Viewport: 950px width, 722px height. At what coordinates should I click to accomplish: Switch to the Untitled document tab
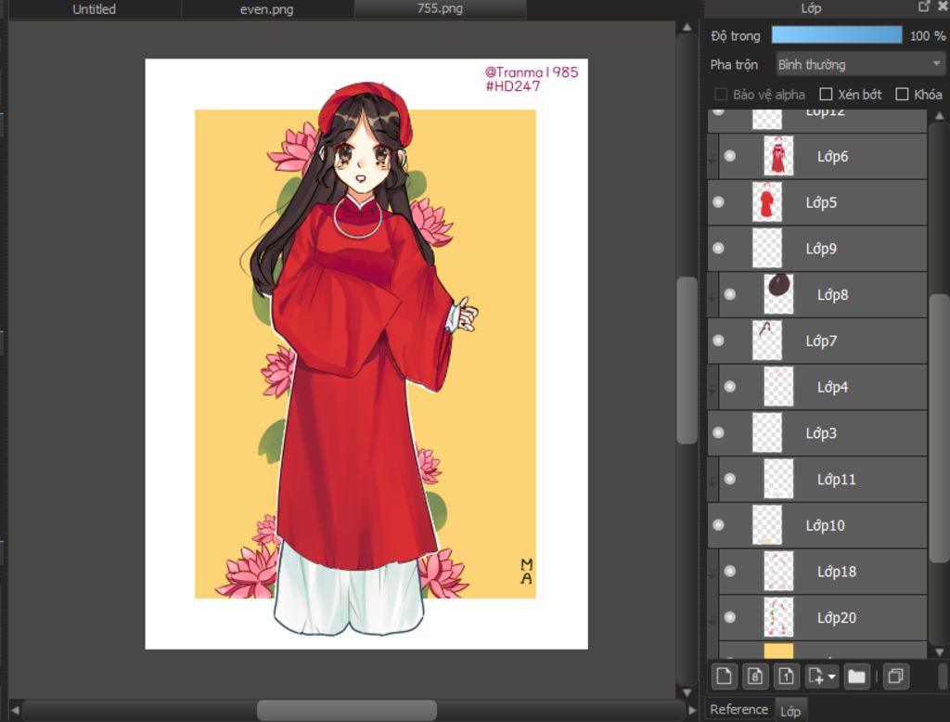coord(95,9)
